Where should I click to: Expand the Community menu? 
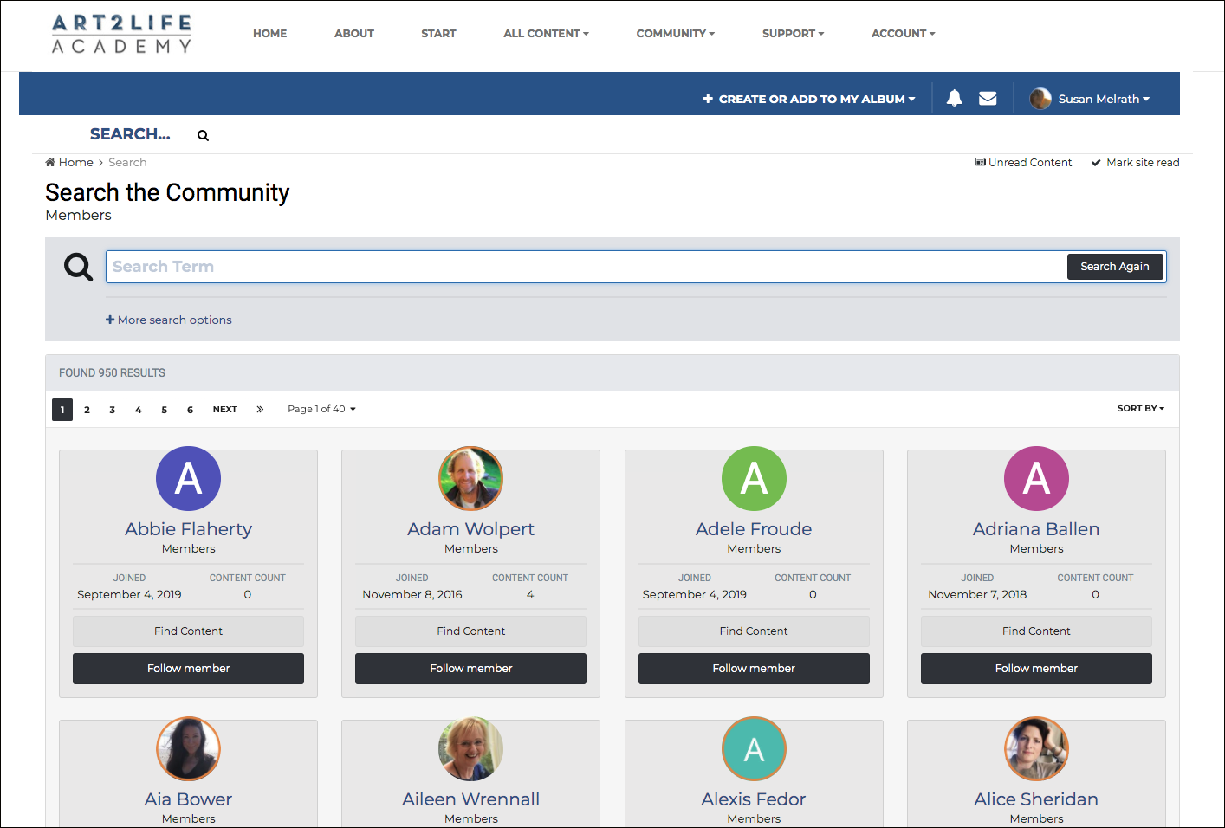pos(676,34)
